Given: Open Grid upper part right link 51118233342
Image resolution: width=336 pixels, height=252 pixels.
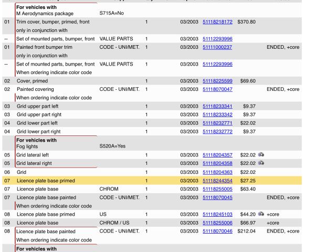Looking at the screenshot, I should (x=217, y=114).
